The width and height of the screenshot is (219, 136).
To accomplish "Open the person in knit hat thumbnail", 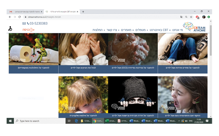I will pos(133,95).
